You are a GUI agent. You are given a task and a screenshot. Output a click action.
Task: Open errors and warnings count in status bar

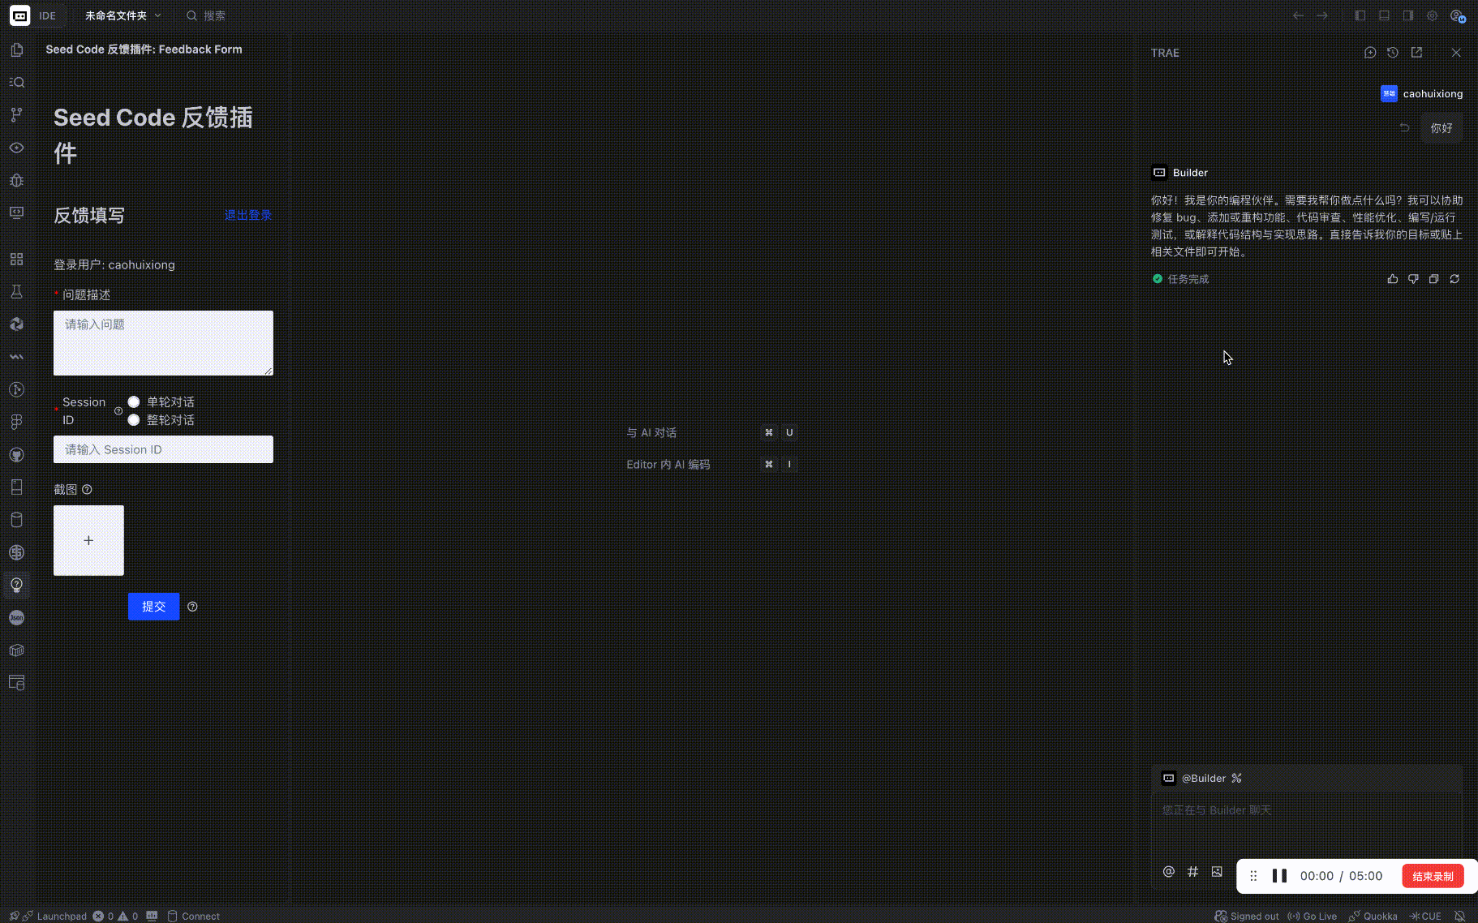pos(115,916)
